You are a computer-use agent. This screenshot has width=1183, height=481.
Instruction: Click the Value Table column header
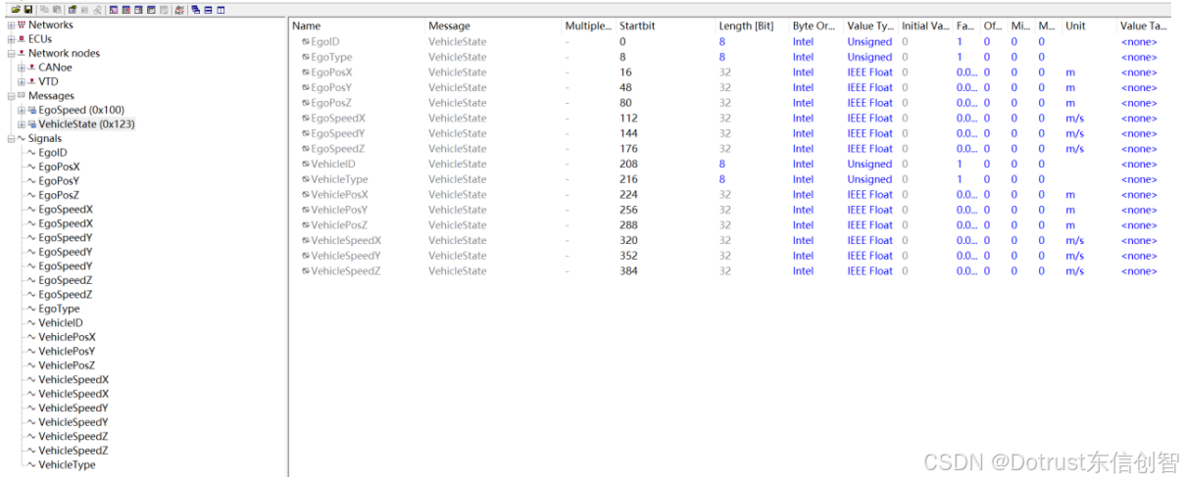(1143, 25)
